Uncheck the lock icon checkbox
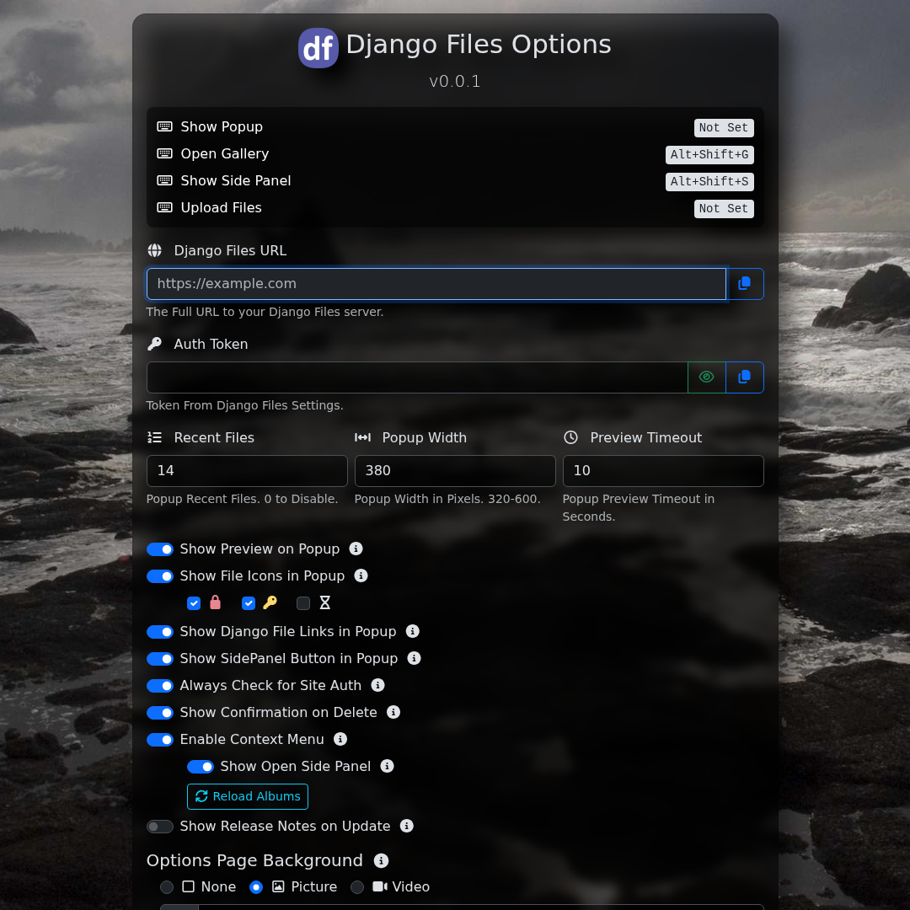The height and width of the screenshot is (910, 910). click(194, 603)
